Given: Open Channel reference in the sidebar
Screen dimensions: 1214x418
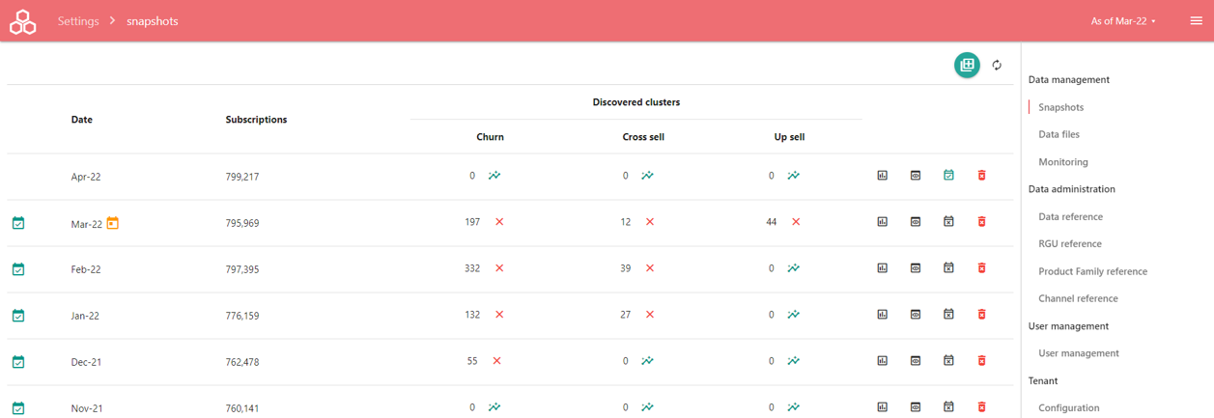Looking at the screenshot, I should point(1078,299).
